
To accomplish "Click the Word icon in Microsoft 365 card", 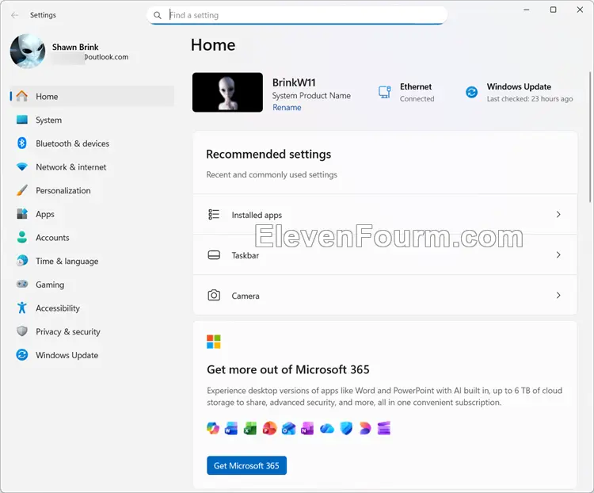I will click(x=231, y=429).
